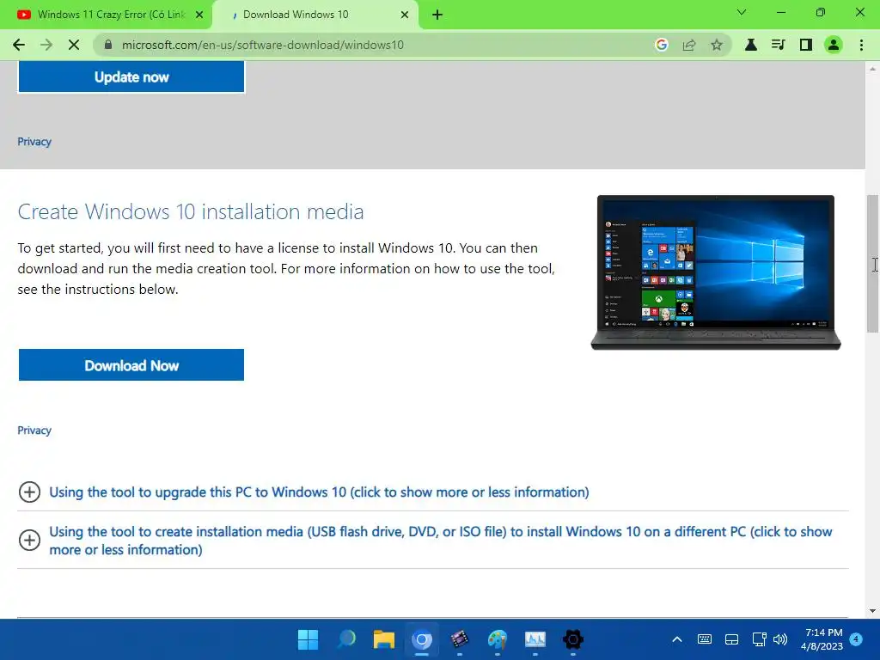This screenshot has width=880, height=660.
Task: Open notification center badge
Action: 857,639
